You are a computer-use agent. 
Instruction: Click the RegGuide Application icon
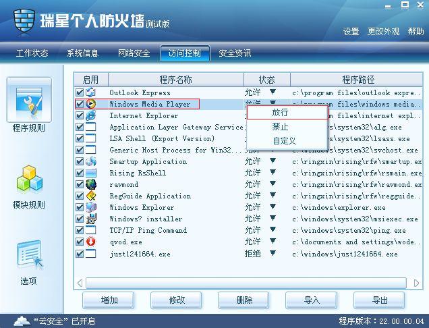[91, 196]
